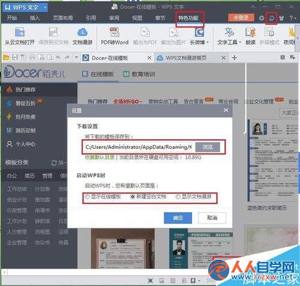This screenshot has width=300, height=286.
Task: Cancel settings dialog with 取消
Action: tap(212, 218)
